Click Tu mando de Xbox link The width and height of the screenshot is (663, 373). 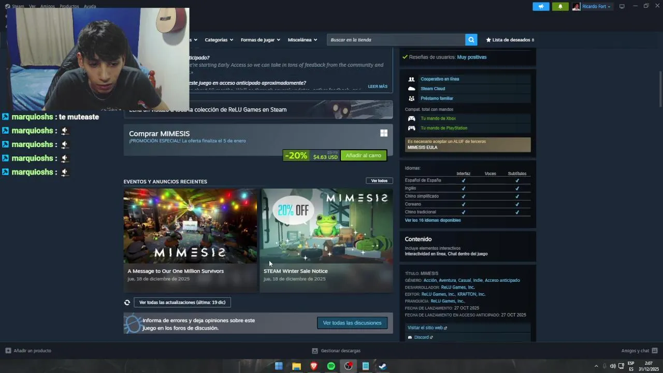click(x=438, y=119)
